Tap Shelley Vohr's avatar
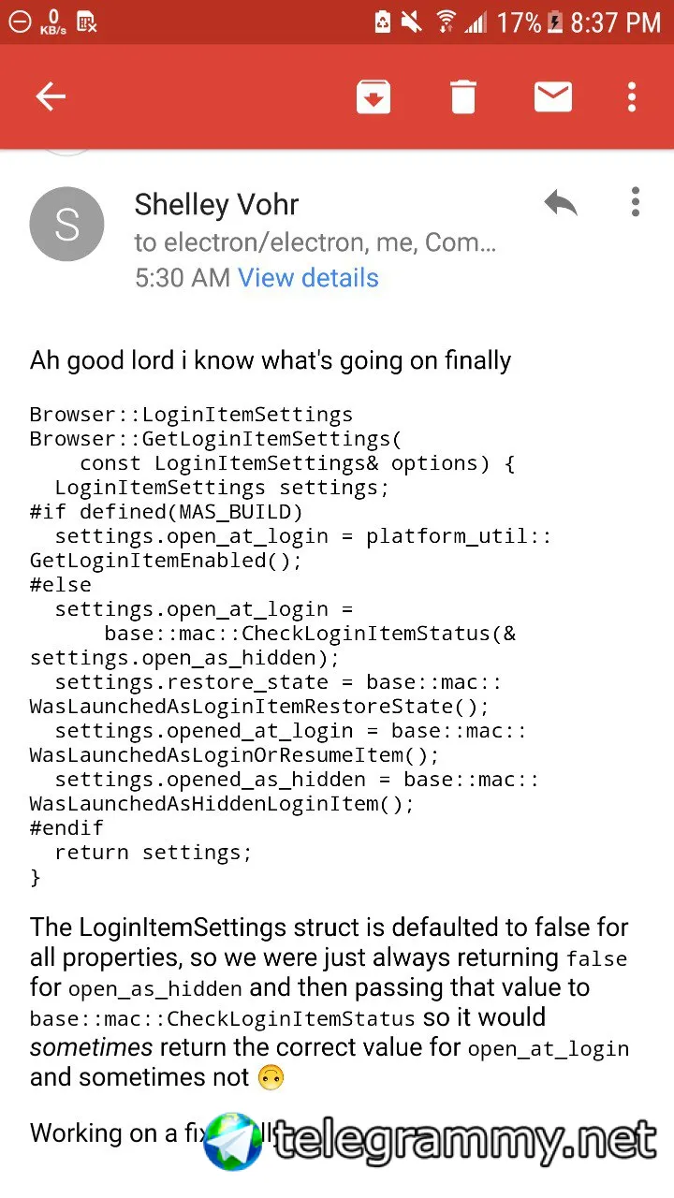This screenshot has height=1198, width=674. pyautogui.click(x=66, y=224)
